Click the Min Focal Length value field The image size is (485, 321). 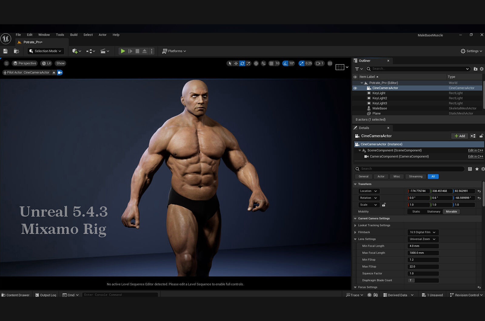click(423, 246)
